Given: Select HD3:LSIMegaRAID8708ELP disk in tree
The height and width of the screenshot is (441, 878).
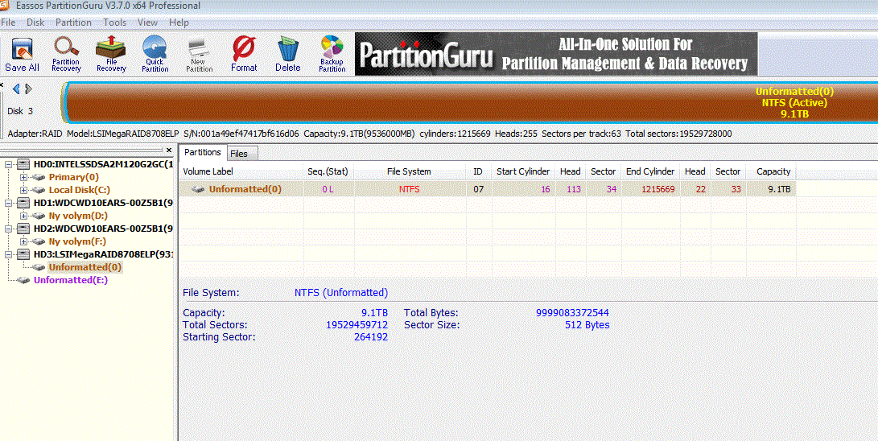Looking at the screenshot, I should (x=103, y=254).
